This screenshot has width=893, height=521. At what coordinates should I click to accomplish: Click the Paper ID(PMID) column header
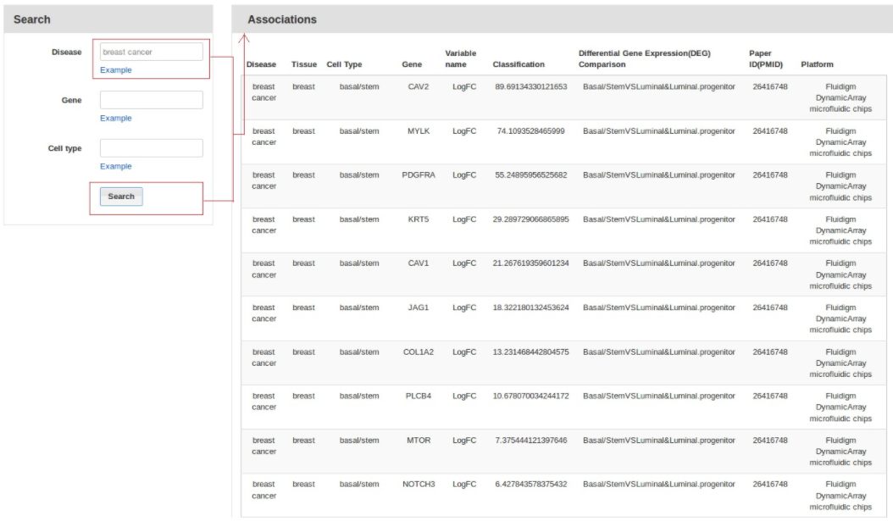pos(766,58)
